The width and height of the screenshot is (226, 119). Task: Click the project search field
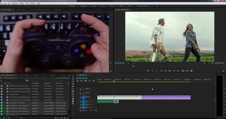click(x=13, y=81)
